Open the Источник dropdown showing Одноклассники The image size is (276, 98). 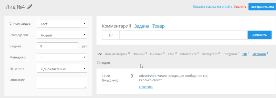point(62,69)
